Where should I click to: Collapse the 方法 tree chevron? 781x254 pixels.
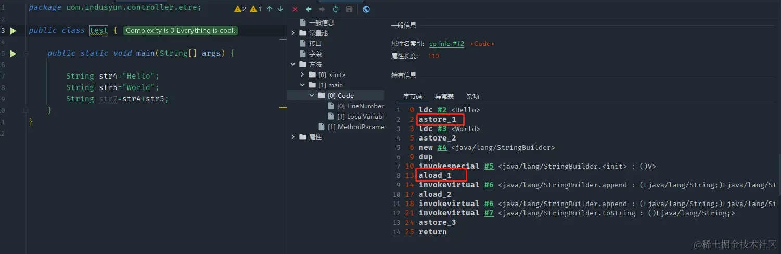pyautogui.click(x=293, y=65)
